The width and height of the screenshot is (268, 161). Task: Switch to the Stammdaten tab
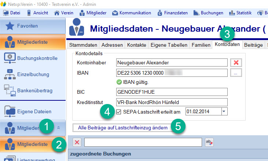coord(83,45)
